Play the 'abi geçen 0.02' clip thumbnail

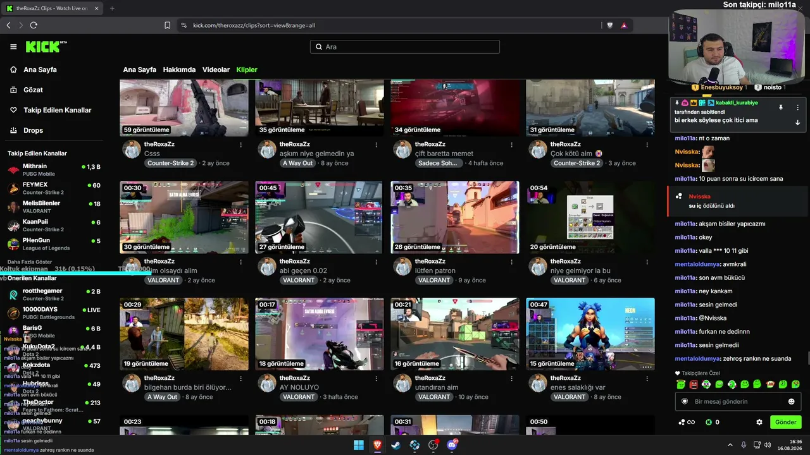pyautogui.click(x=320, y=217)
